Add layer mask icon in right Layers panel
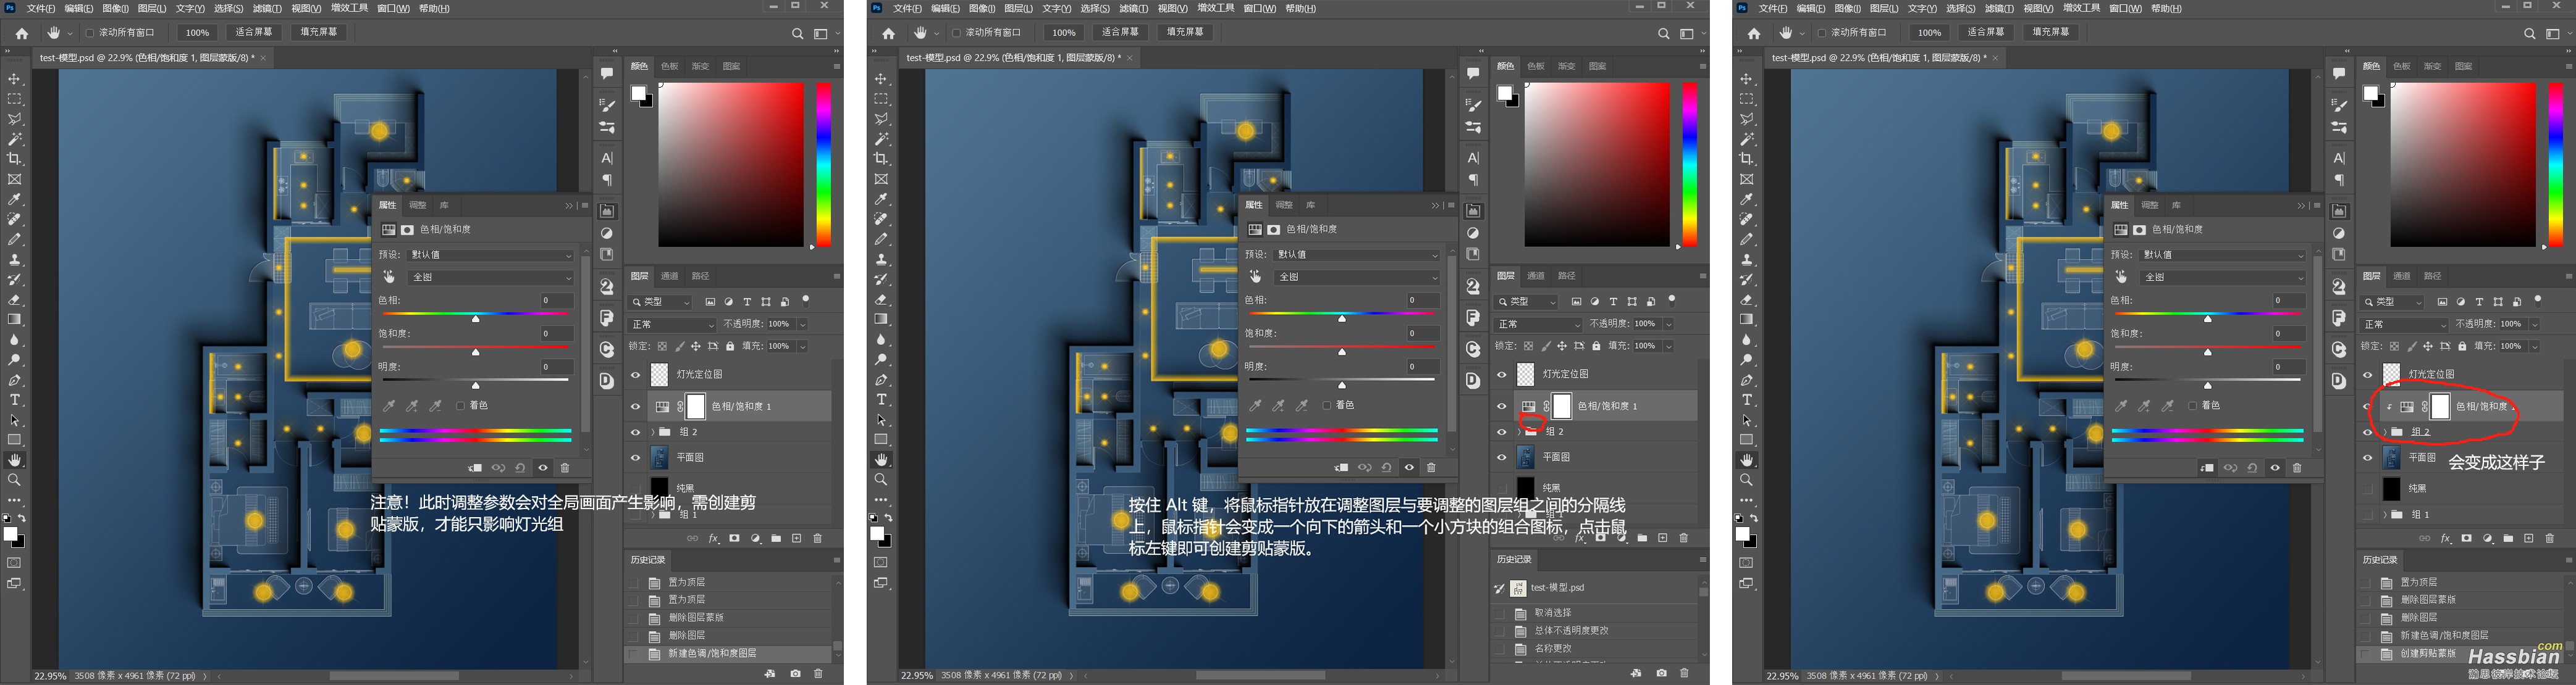This screenshot has width=2576, height=685. (x=2466, y=538)
